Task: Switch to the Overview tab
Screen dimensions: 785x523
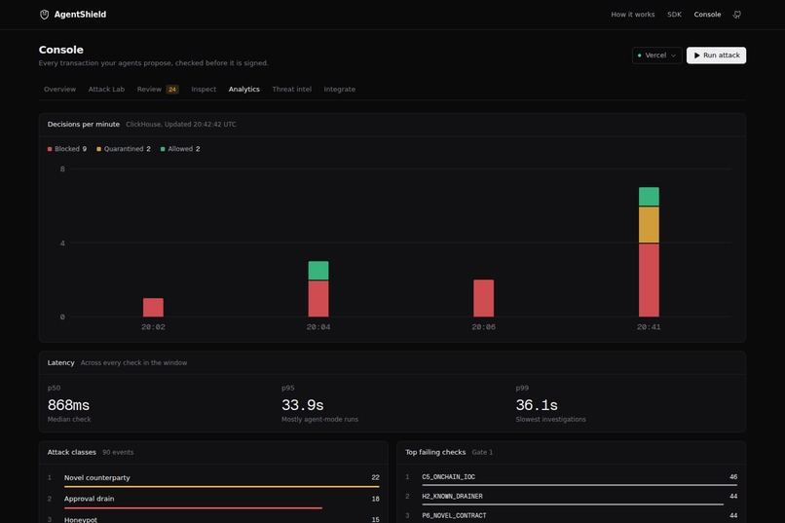Action: coord(59,89)
